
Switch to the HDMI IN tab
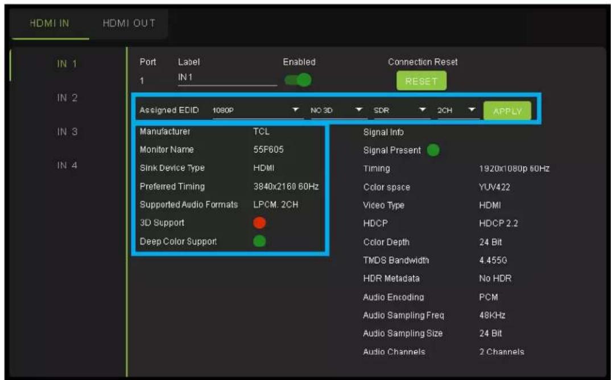pos(49,23)
